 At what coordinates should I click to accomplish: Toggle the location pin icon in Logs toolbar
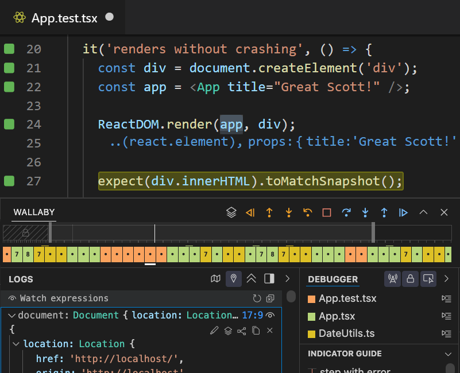pyautogui.click(x=233, y=278)
